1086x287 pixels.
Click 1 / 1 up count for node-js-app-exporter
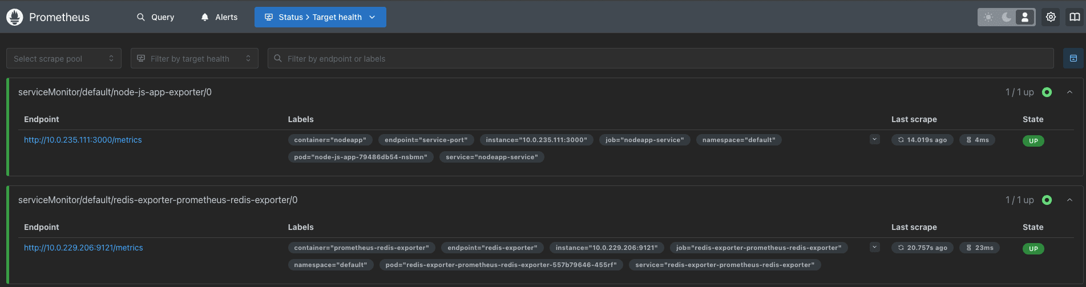tap(1020, 92)
